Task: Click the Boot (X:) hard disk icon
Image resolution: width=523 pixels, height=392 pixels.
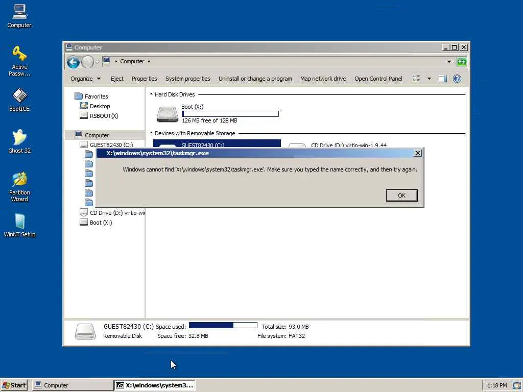Action: [167, 114]
